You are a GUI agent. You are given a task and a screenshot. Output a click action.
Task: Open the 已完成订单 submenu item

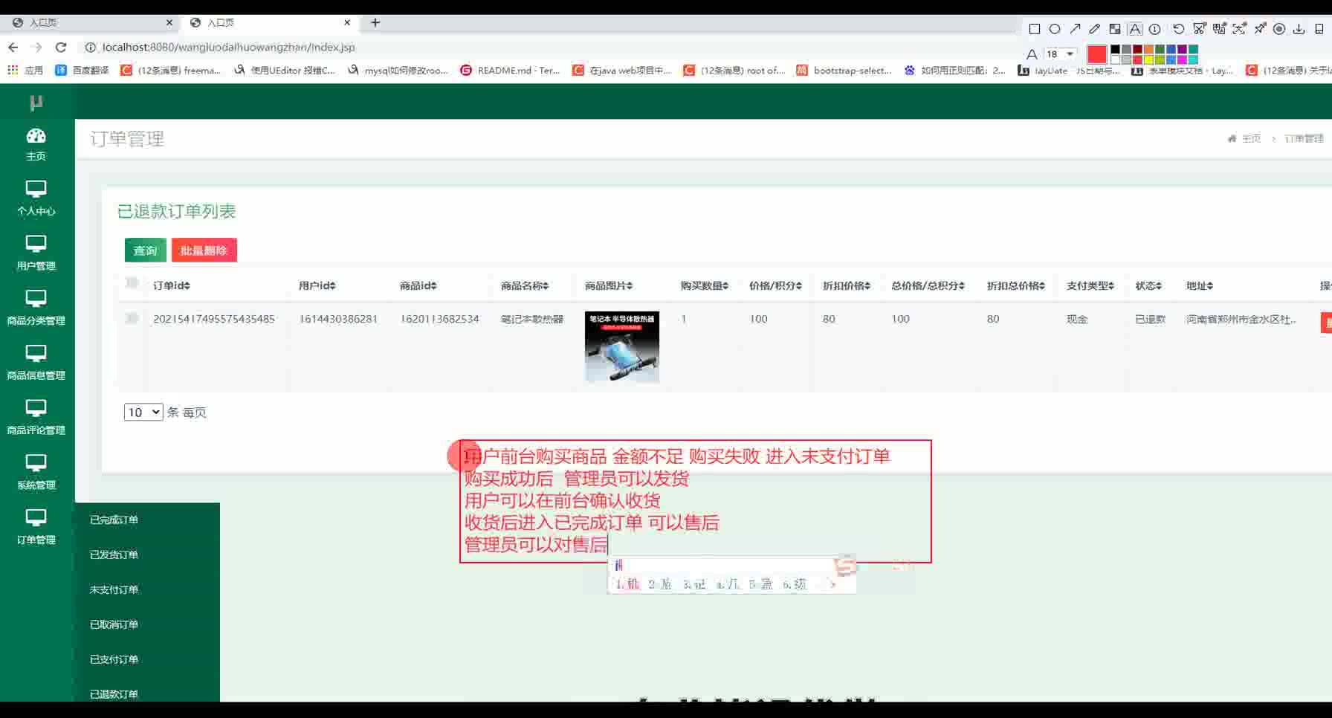click(x=114, y=520)
